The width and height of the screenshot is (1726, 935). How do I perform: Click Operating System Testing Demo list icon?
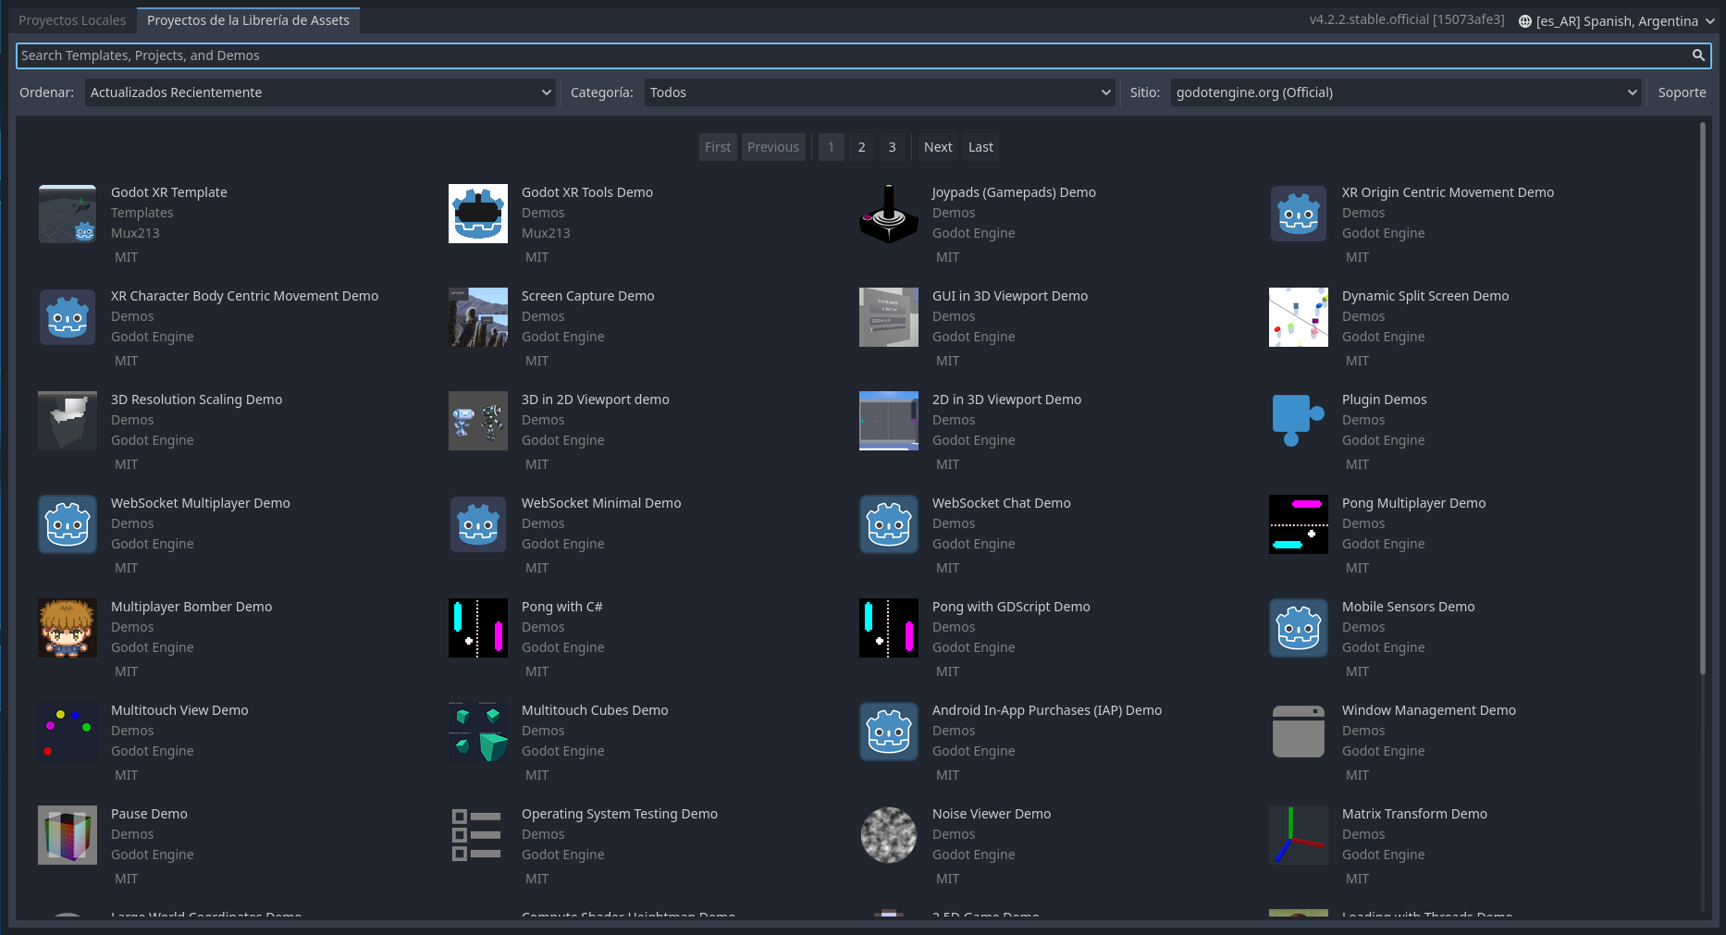(478, 835)
